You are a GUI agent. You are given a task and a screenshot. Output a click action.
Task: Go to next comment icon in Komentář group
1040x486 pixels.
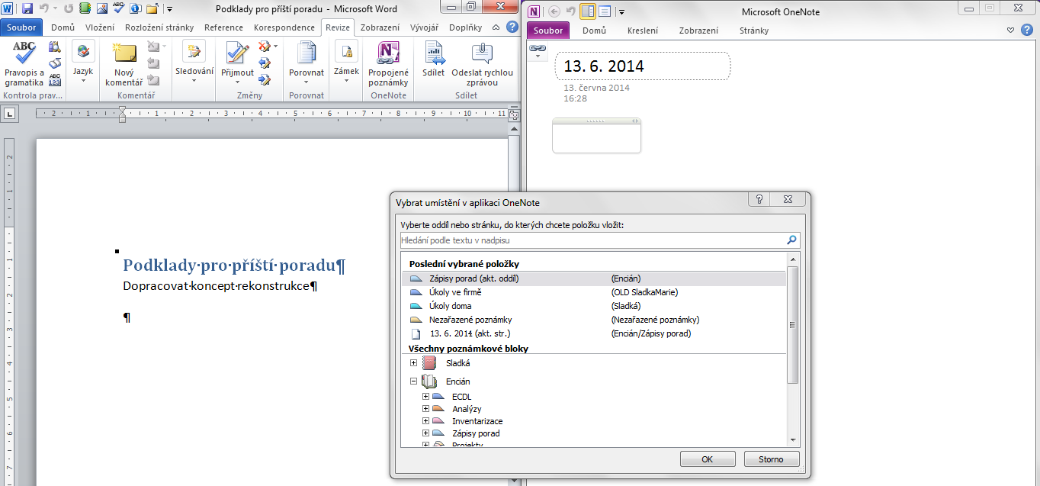153,79
